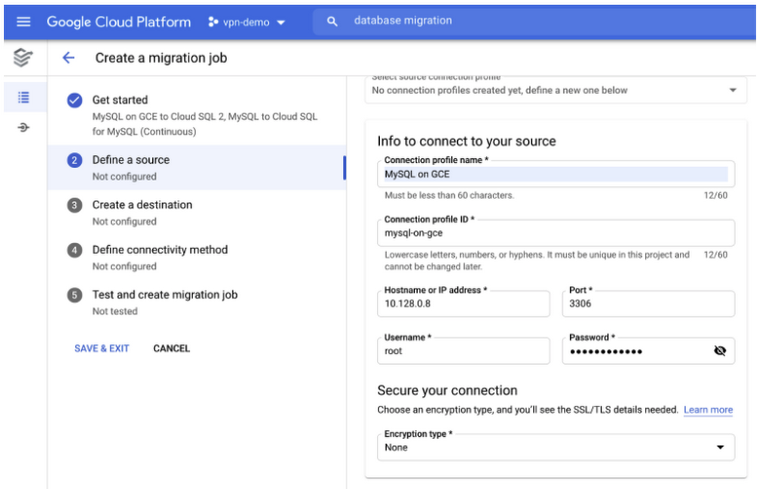Screen dimensions: 757x489
Task: Click the Google Cloud Platform logo
Action: click(119, 22)
